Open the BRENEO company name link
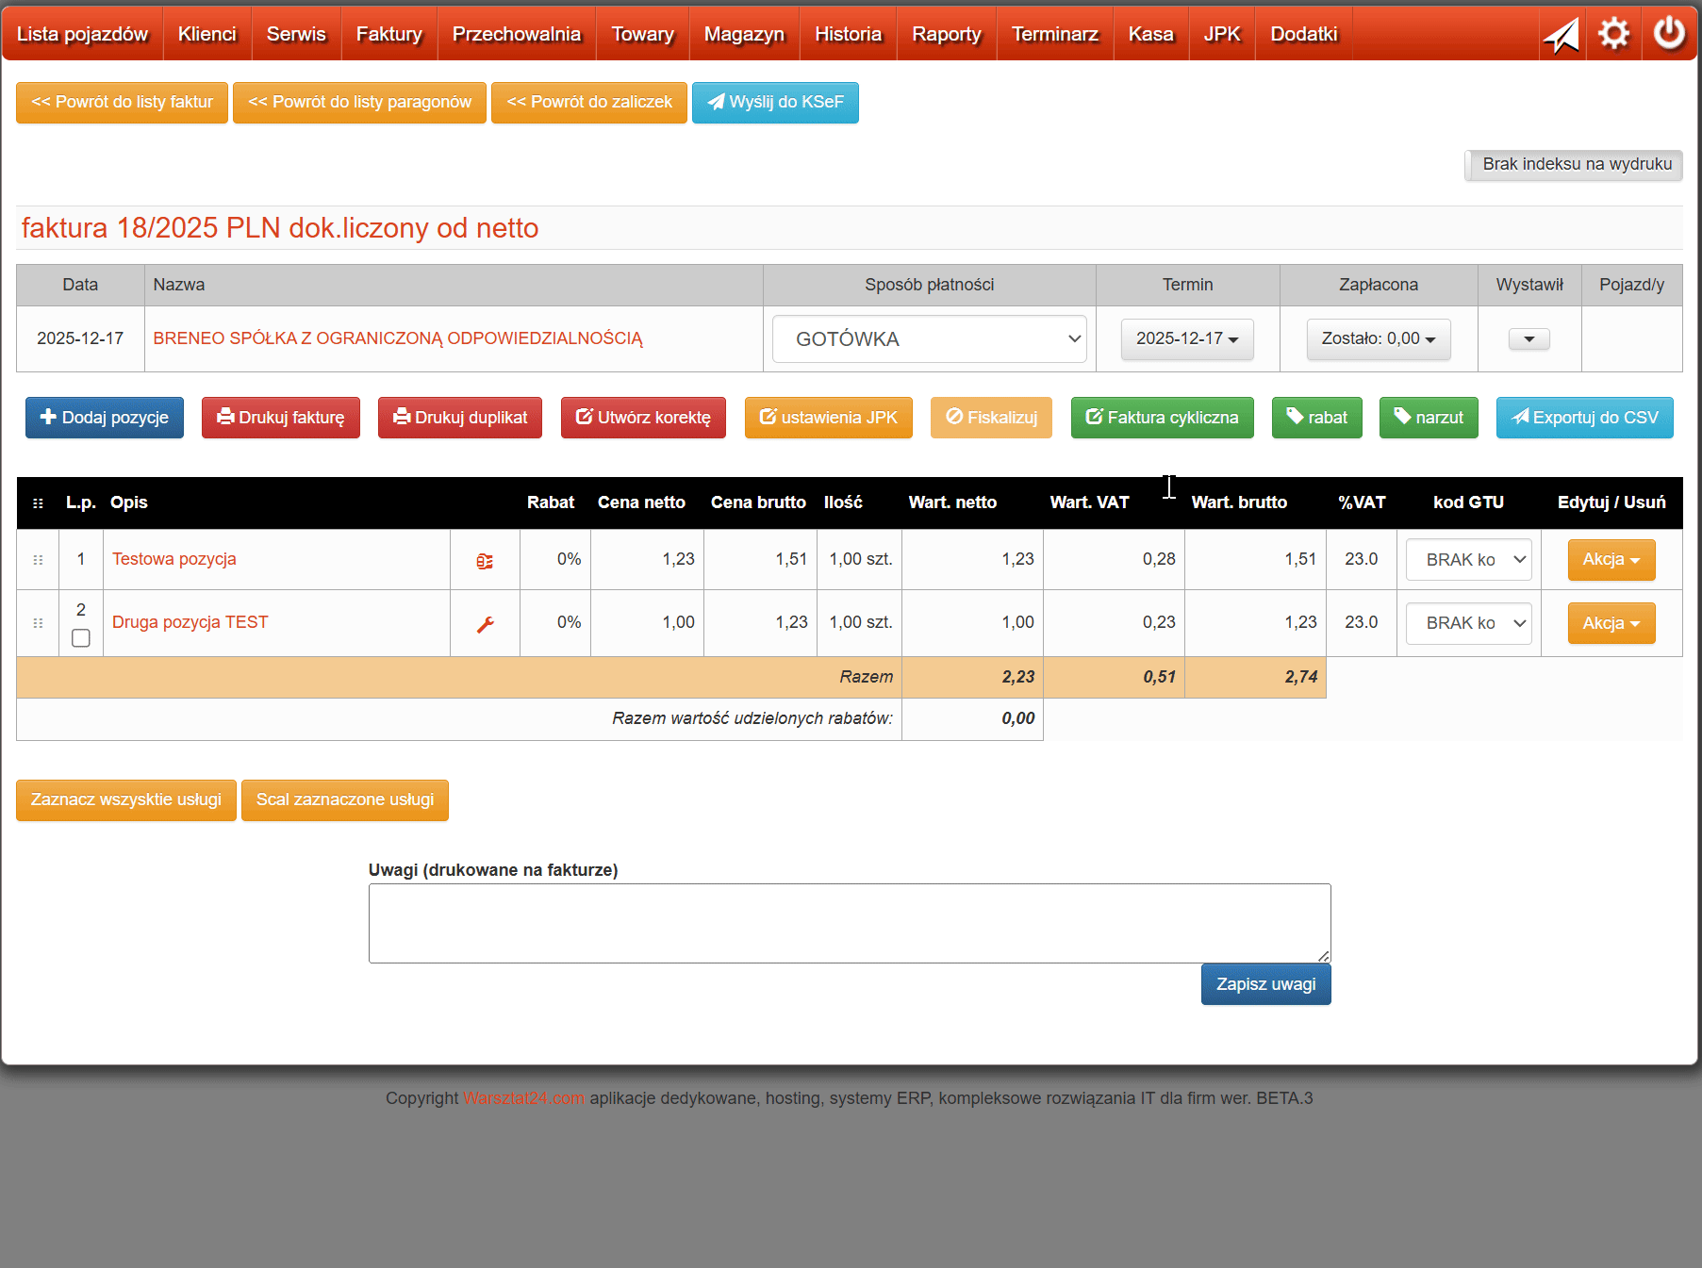This screenshot has height=1268, width=1702. (397, 338)
